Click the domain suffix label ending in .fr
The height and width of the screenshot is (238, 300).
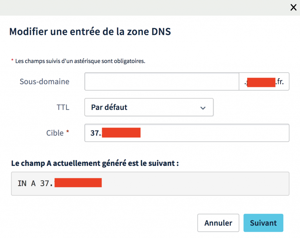(x=264, y=81)
